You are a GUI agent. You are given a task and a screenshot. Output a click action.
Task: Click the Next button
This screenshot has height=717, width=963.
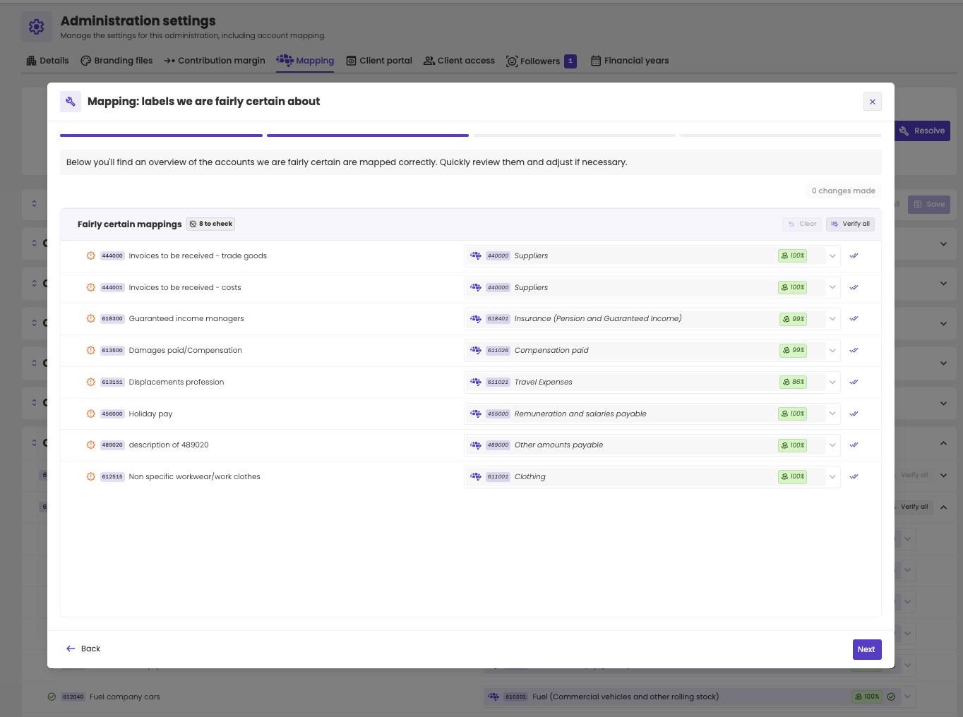pos(867,649)
